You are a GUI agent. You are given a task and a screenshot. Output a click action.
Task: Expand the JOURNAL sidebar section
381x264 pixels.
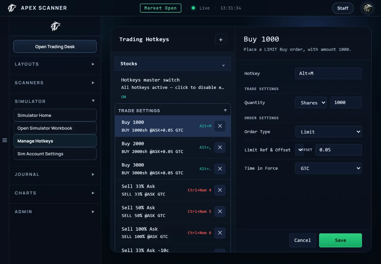pos(55,175)
